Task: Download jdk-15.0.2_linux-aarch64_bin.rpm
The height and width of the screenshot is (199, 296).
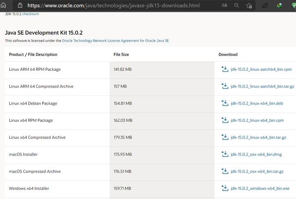Action: 261,69
